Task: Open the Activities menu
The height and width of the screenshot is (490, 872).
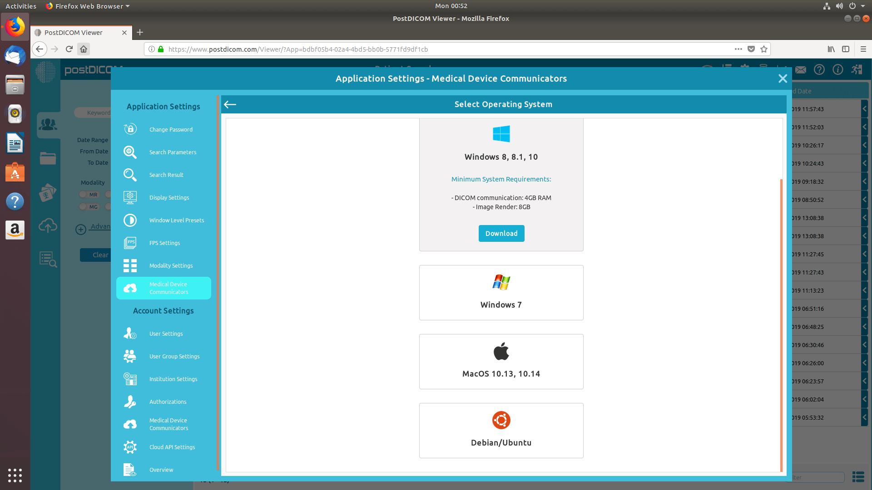Action: 20,6
